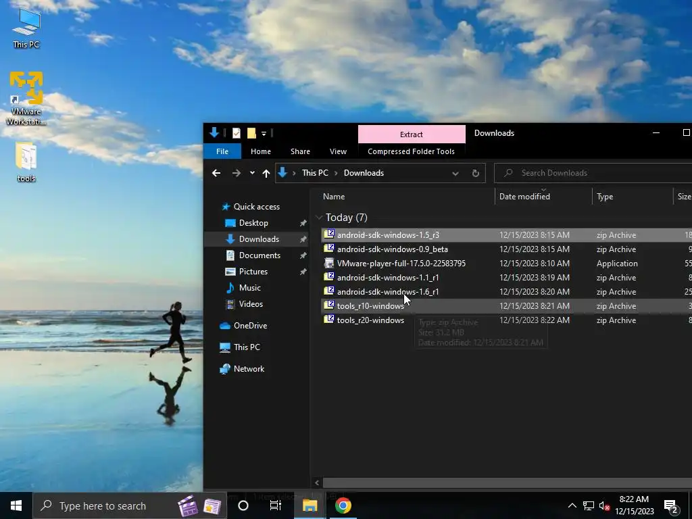Screen dimensions: 692x519
Task: Open Customize Quick Access Toolbar dropdown
Action: [264, 133]
